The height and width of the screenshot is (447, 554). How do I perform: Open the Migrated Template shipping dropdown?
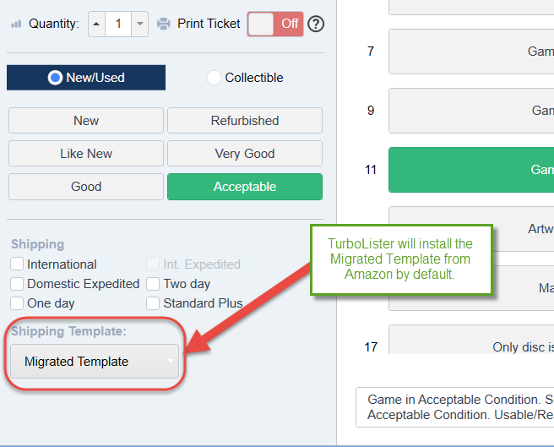(x=95, y=362)
